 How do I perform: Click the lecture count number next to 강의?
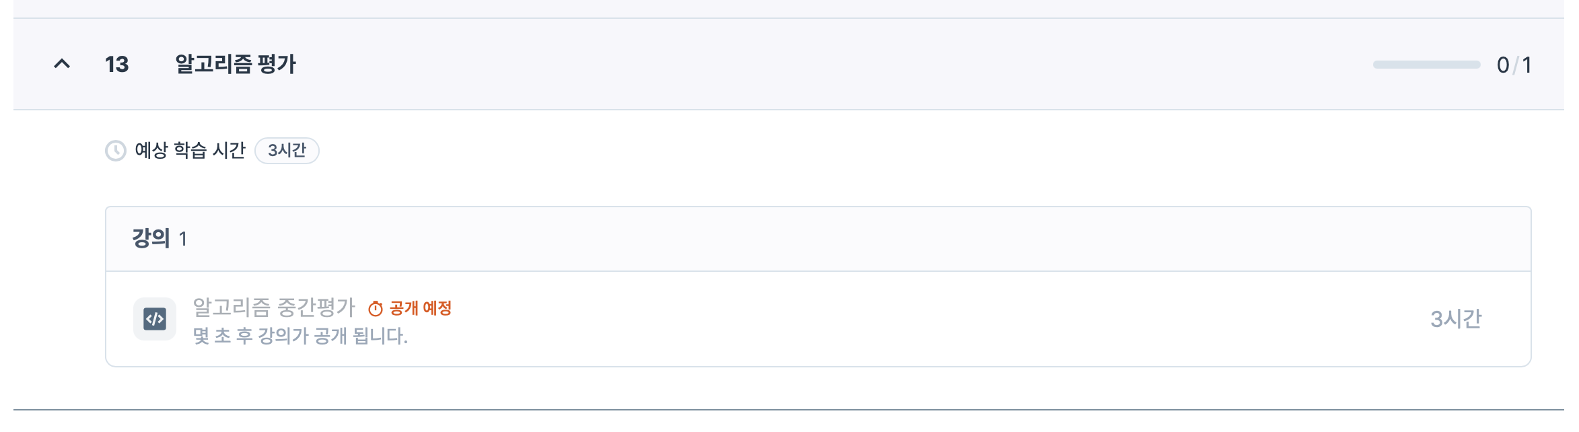pyautogui.click(x=182, y=239)
